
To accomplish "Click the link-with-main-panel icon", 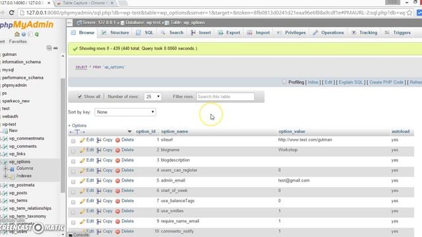I will point(55,48).
